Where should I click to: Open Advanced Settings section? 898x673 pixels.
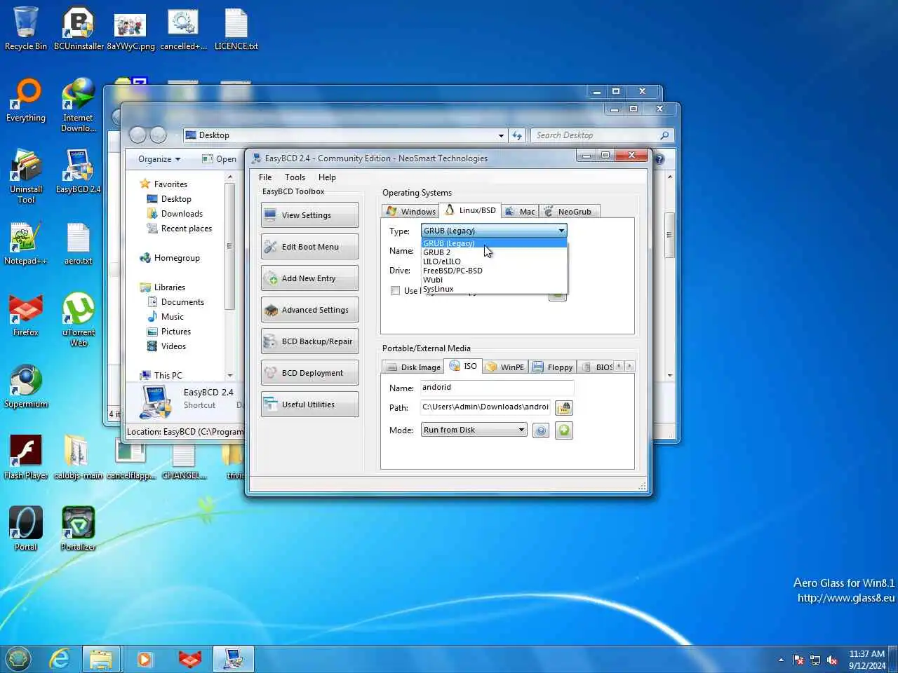[309, 310]
